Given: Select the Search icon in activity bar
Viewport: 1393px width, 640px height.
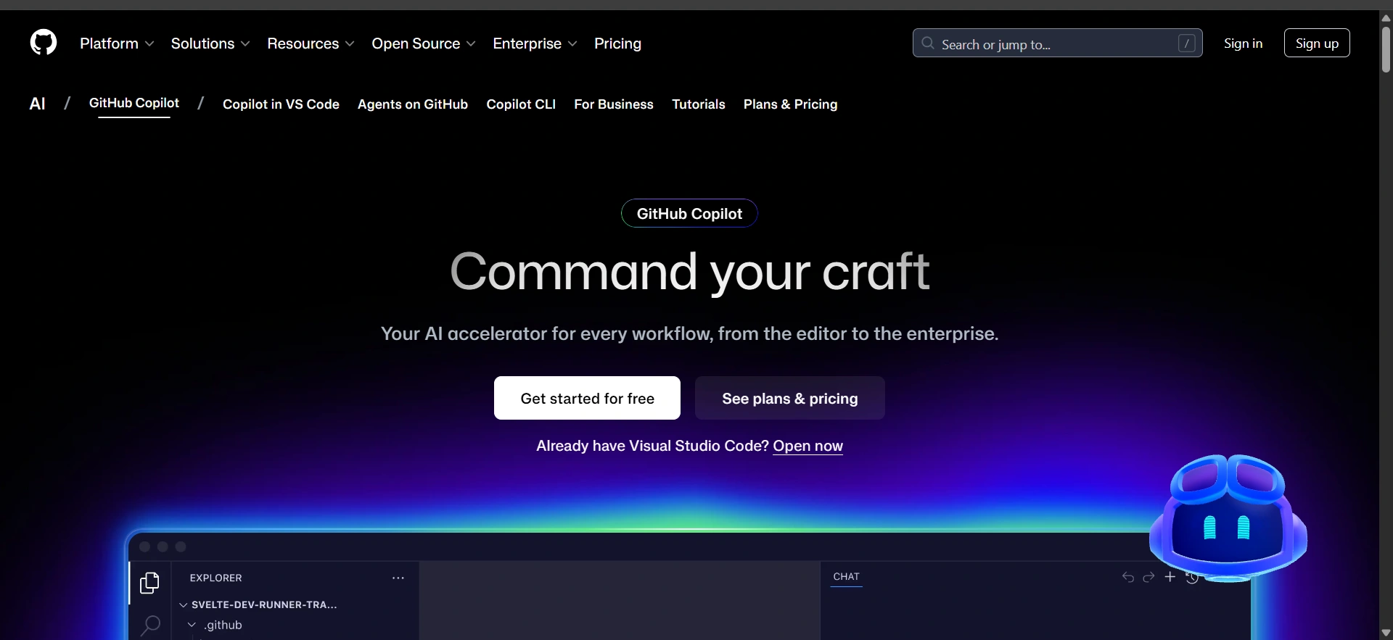Looking at the screenshot, I should (150, 624).
